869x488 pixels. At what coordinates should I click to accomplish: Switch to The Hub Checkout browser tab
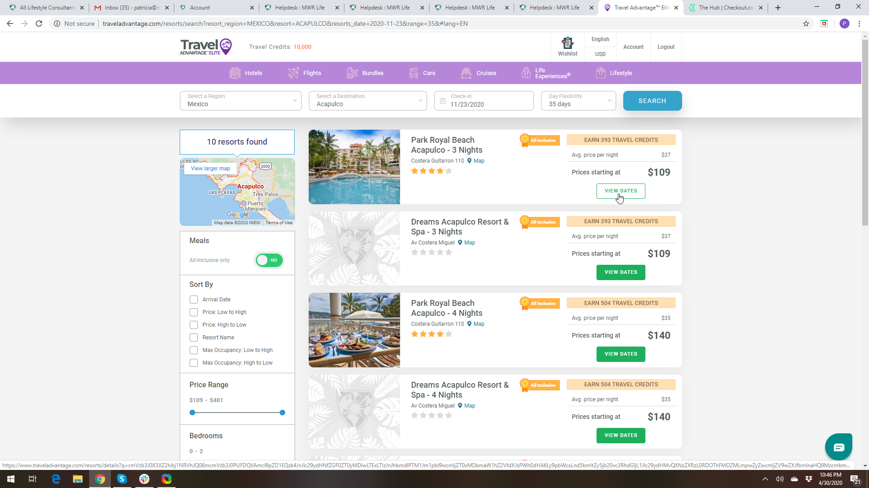pyautogui.click(x=725, y=8)
